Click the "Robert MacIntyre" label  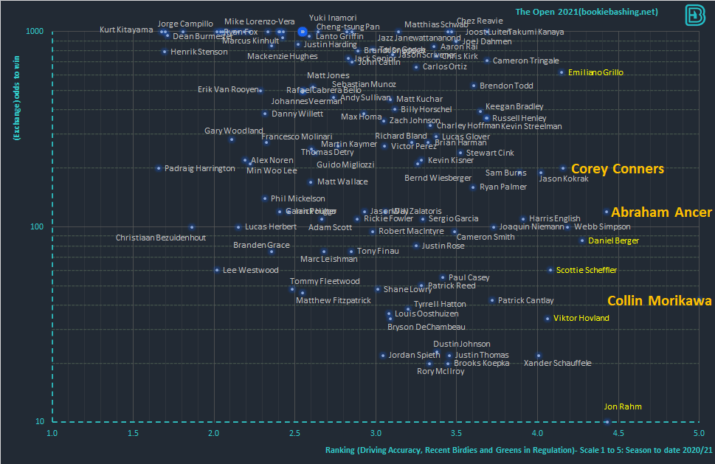[411, 231]
